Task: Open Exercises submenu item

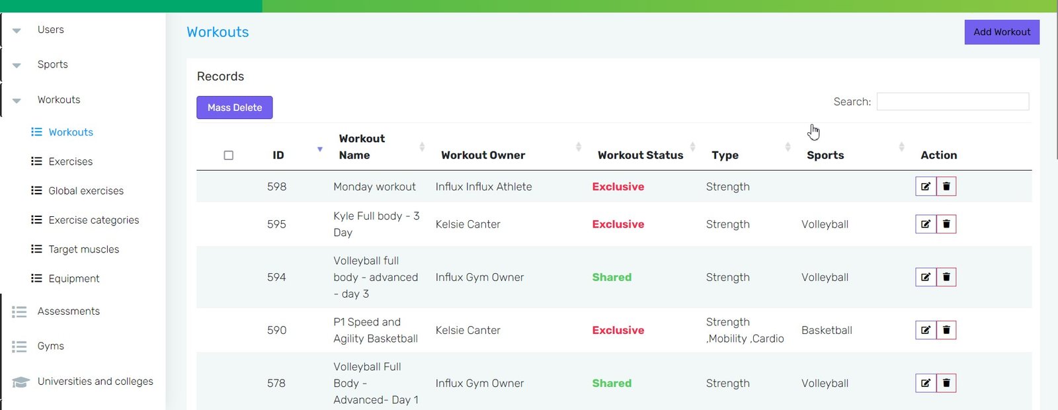Action: tap(71, 161)
